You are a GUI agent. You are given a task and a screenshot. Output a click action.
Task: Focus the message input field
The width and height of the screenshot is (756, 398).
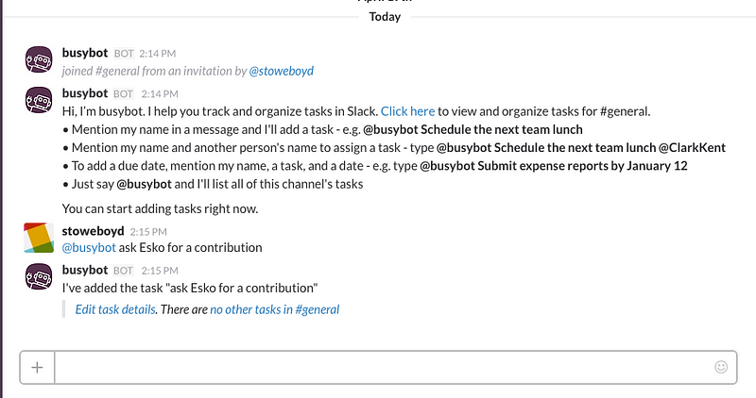(x=384, y=368)
